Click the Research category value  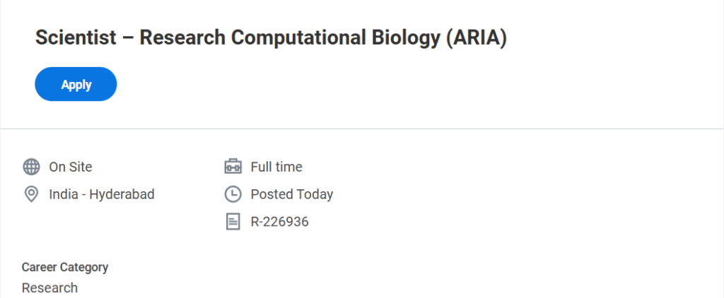(49, 287)
